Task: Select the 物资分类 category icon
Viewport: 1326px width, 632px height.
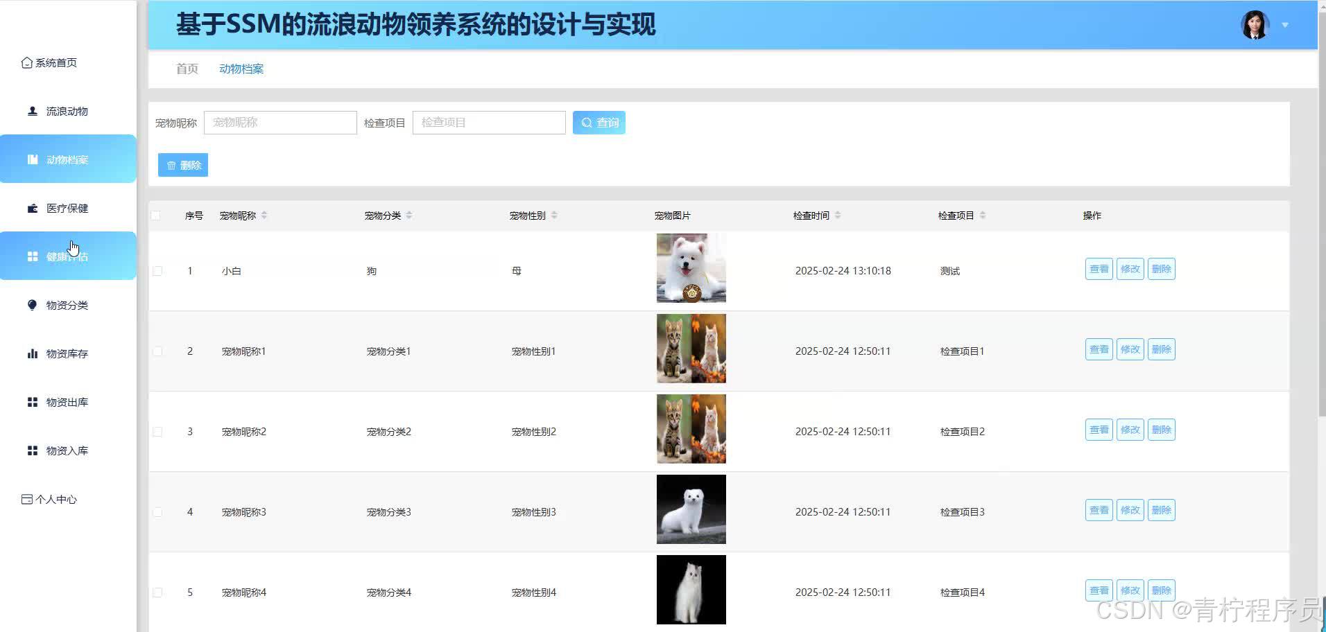Action: click(x=32, y=304)
